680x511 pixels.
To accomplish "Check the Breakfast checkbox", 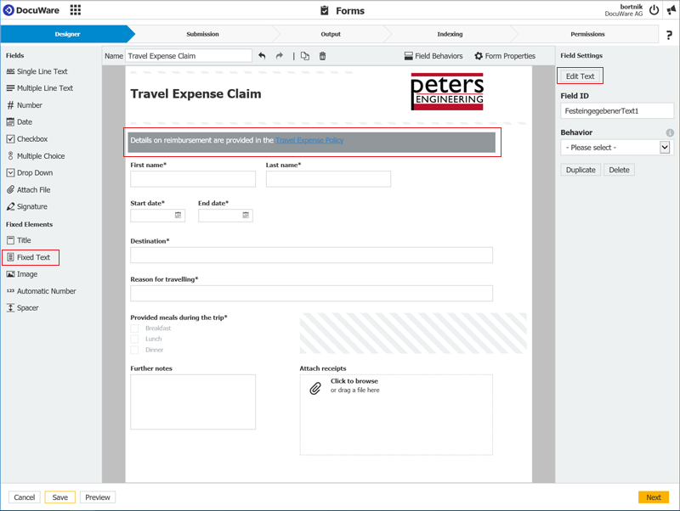I will (134, 328).
